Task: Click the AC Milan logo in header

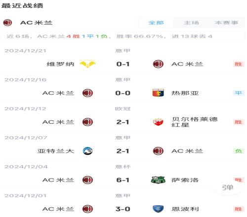Action: (x=7, y=23)
